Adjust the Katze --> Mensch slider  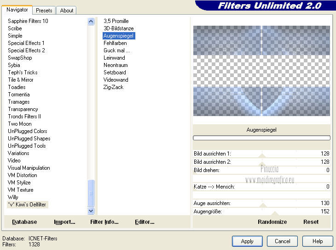coord(261,187)
